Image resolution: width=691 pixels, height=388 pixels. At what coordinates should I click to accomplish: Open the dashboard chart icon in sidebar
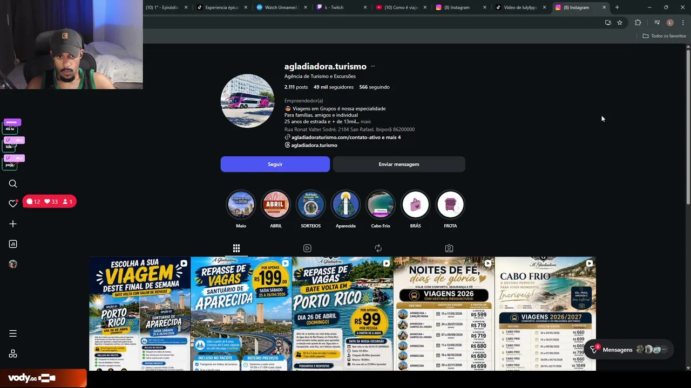click(x=13, y=244)
